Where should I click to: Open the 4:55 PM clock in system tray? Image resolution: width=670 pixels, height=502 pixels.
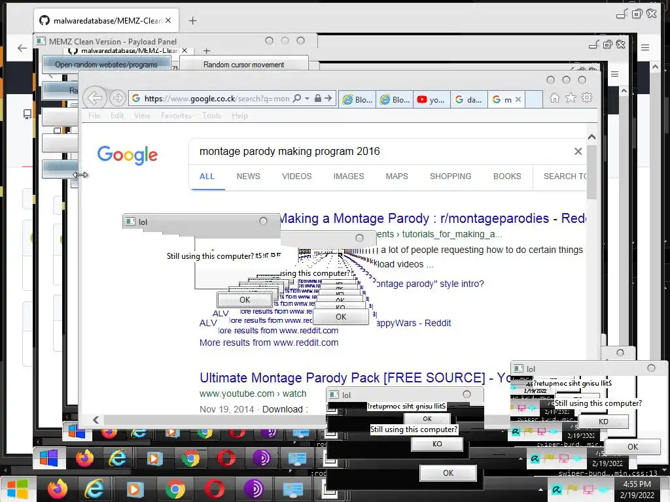(x=637, y=490)
